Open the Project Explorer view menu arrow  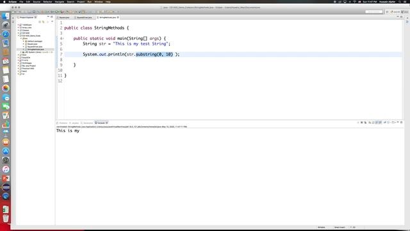pos(52,21)
